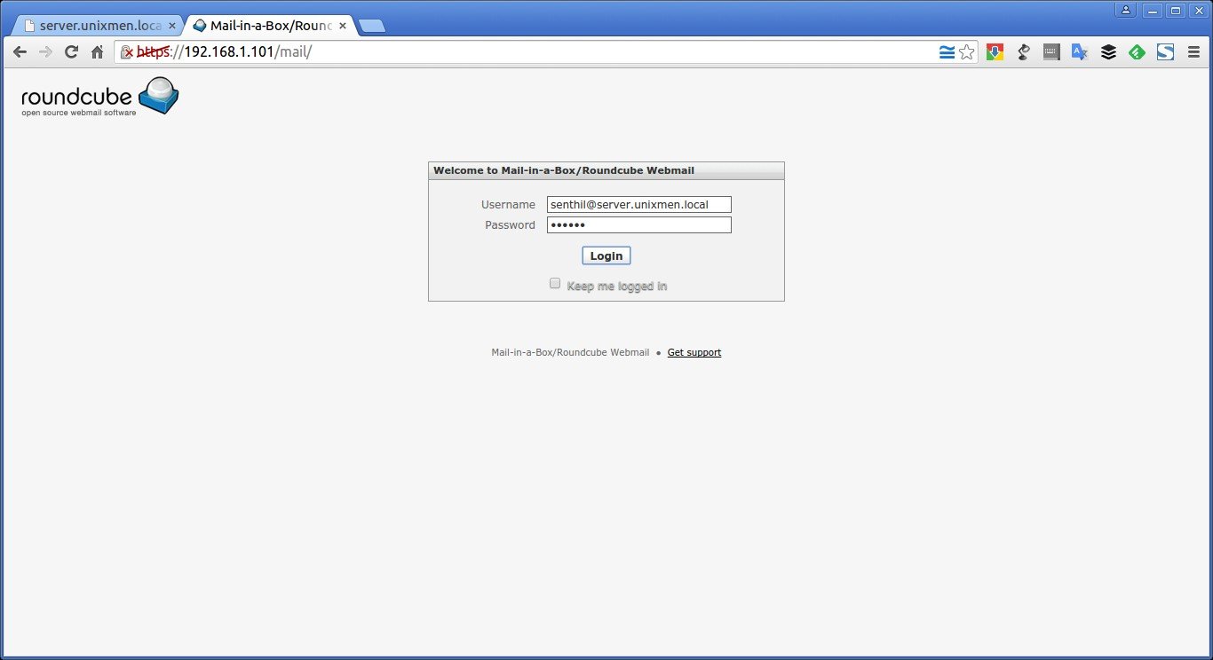1213x660 pixels.
Task: Click the Password label
Action: [x=510, y=225]
